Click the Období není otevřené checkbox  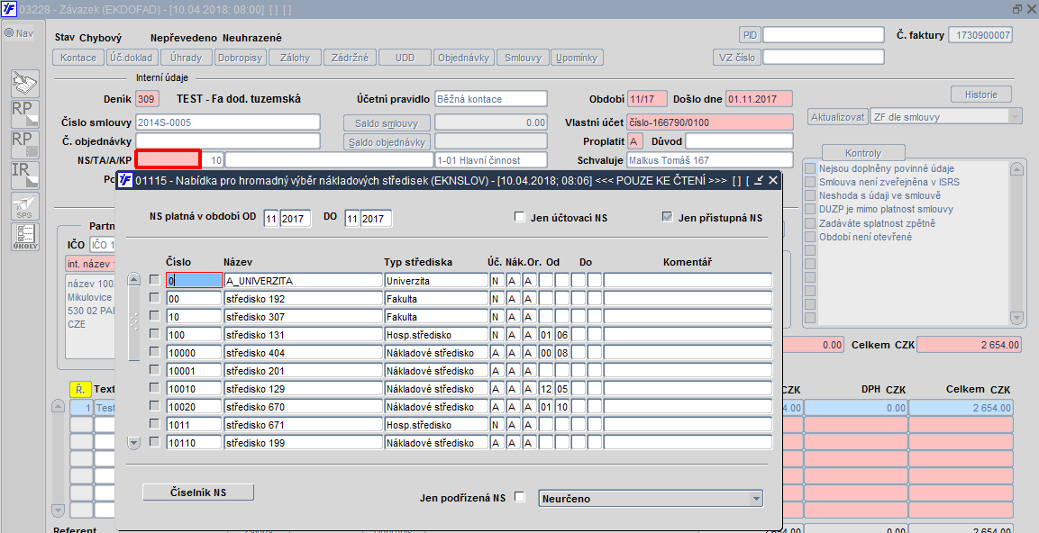(810, 237)
